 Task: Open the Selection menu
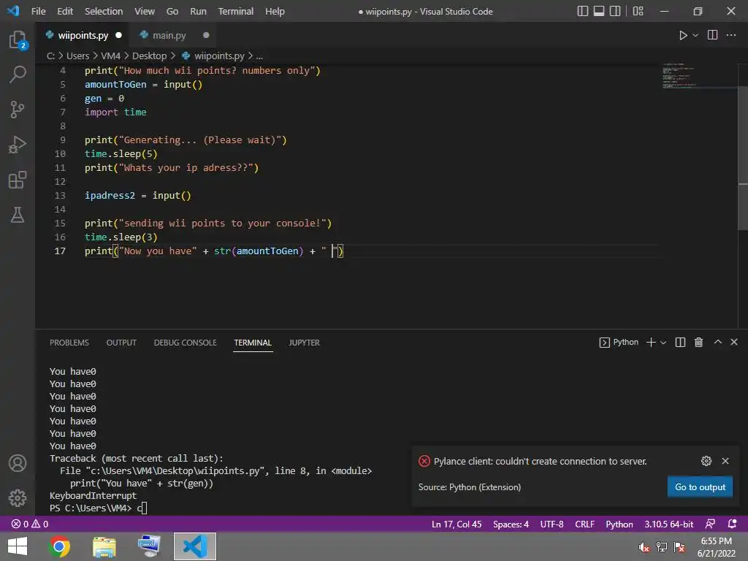[104, 11]
